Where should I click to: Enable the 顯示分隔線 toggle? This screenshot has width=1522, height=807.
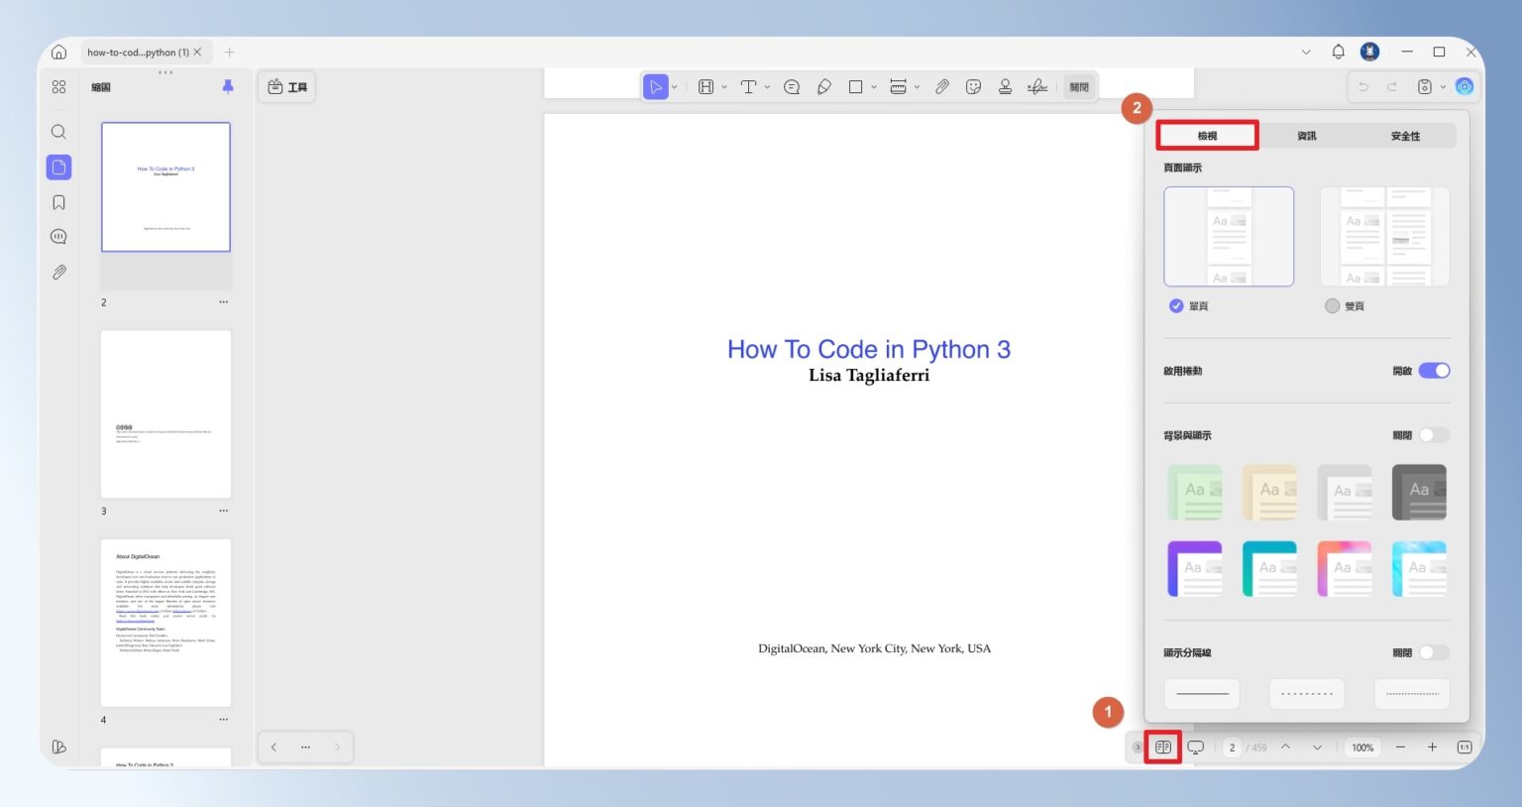(x=1434, y=652)
